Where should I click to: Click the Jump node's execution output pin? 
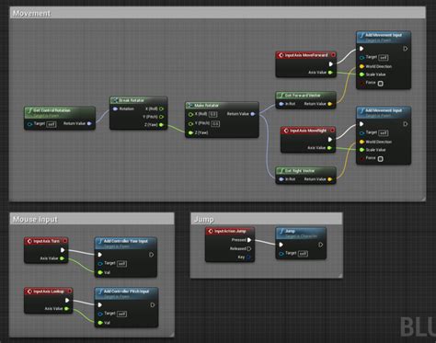(x=320, y=245)
